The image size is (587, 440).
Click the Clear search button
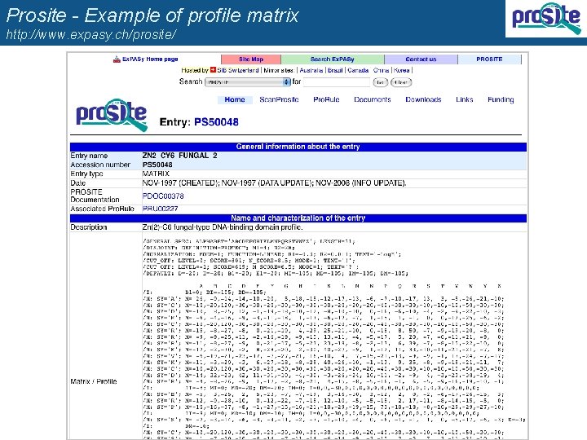point(401,82)
